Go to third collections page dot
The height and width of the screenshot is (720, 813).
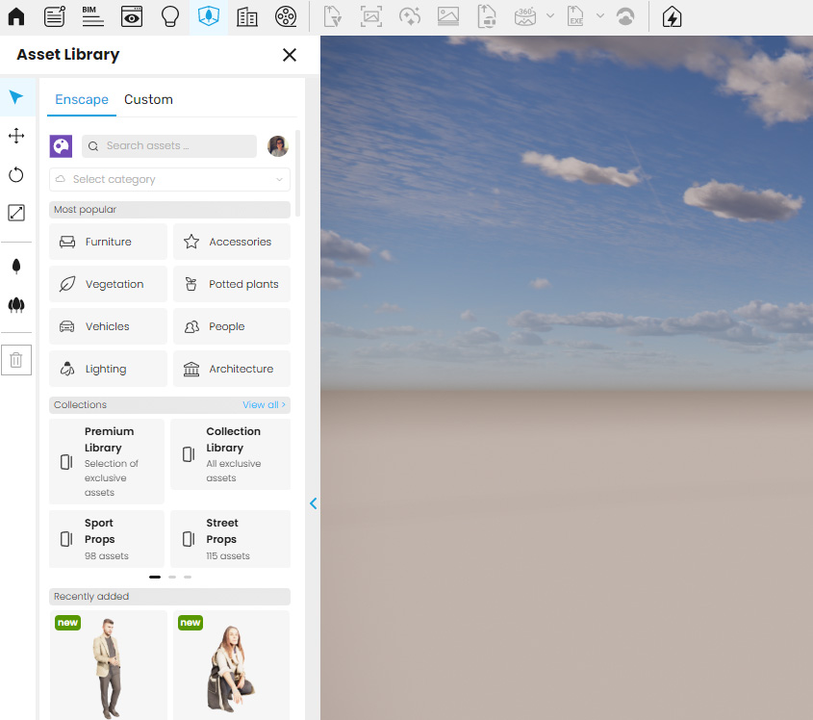click(x=188, y=577)
